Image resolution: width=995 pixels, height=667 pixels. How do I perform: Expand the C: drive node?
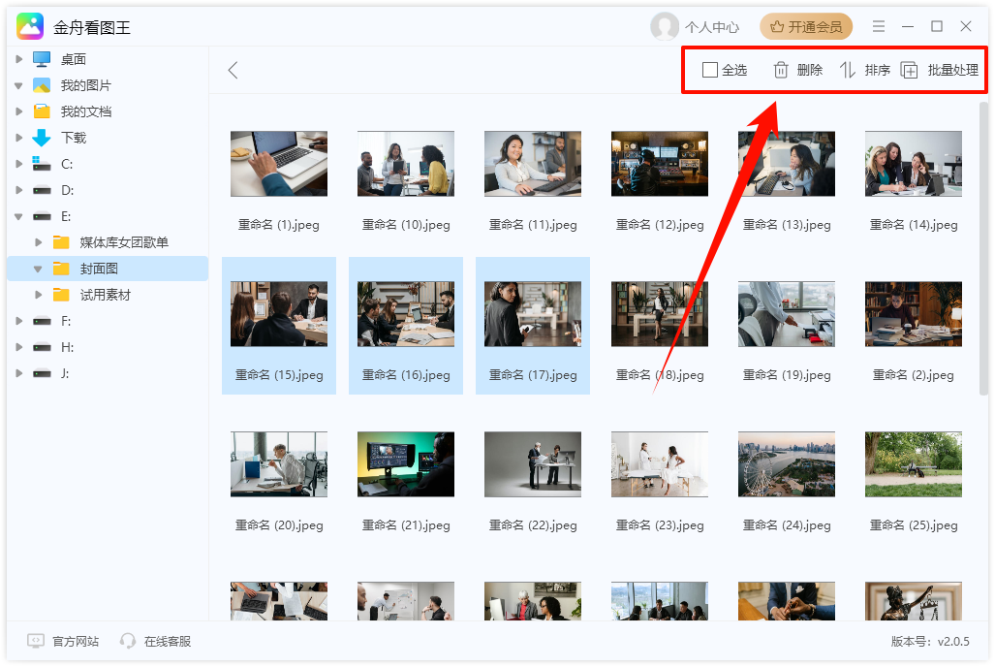coord(19,164)
